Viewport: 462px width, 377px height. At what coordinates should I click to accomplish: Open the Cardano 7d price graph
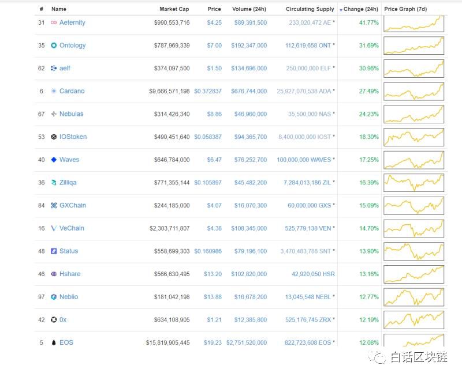click(413, 92)
